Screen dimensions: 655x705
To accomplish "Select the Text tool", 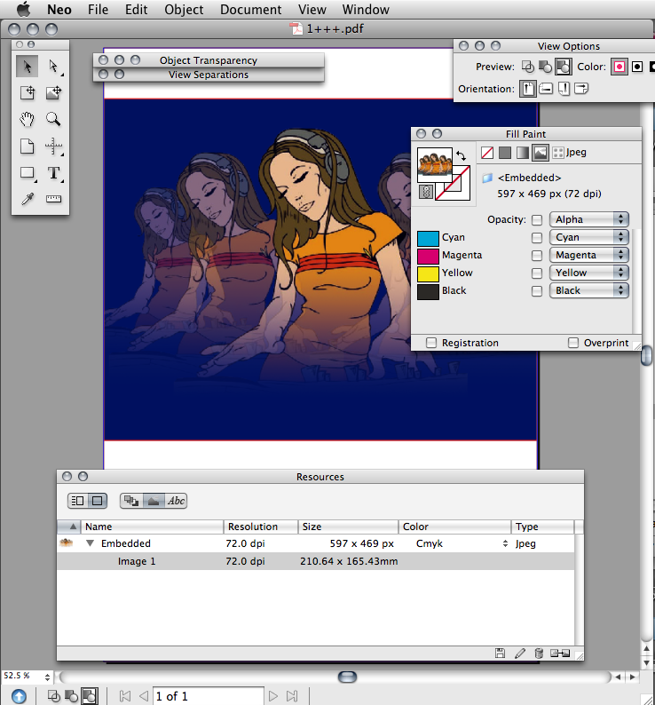I will pos(53,173).
